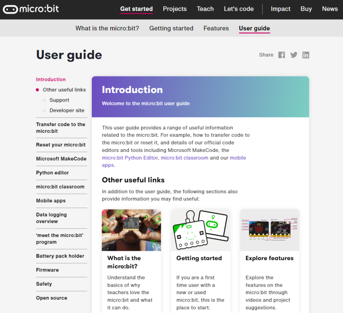This screenshot has width=343, height=313.
Task: Follow micro:bit classroom inline link
Action: (x=185, y=158)
